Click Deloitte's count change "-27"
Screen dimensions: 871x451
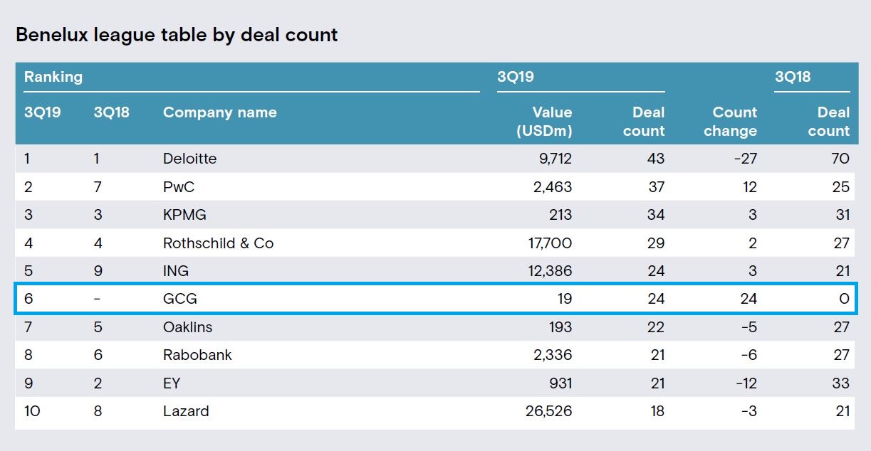(746, 159)
